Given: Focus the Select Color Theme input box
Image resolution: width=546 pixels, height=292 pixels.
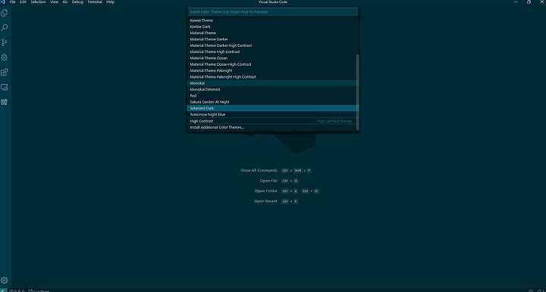Looking at the screenshot, I should [x=273, y=12].
